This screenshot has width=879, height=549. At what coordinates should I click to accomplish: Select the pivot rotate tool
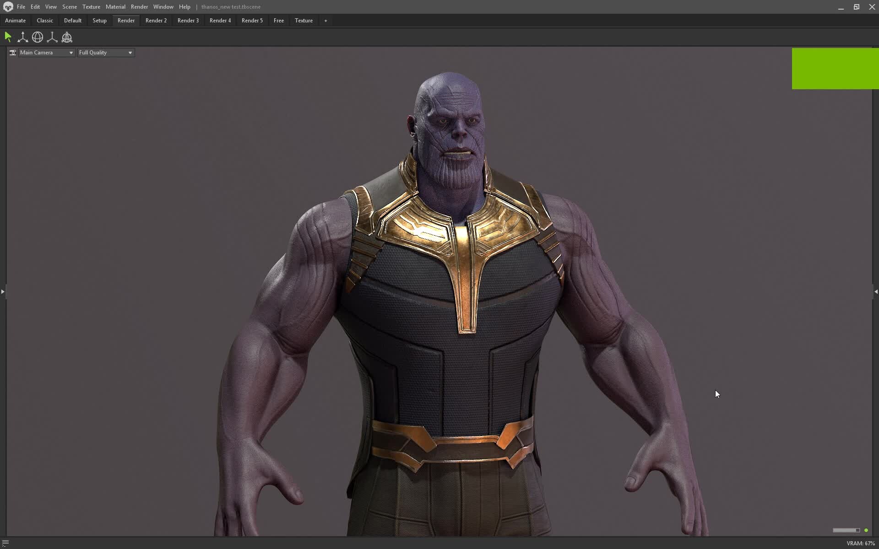[x=67, y=37]
